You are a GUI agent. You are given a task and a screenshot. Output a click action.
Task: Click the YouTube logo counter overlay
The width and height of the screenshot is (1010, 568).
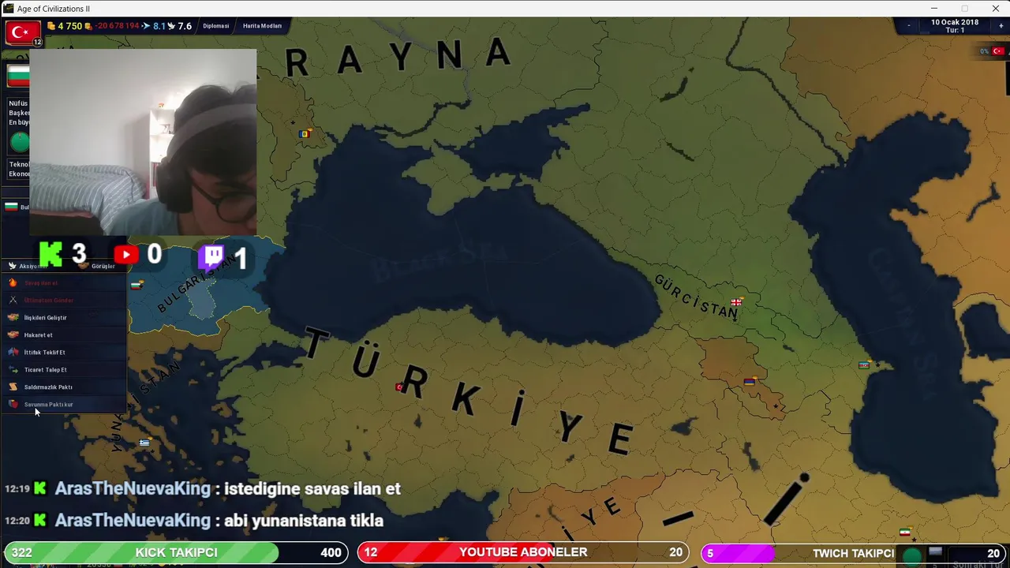point(125,255)
